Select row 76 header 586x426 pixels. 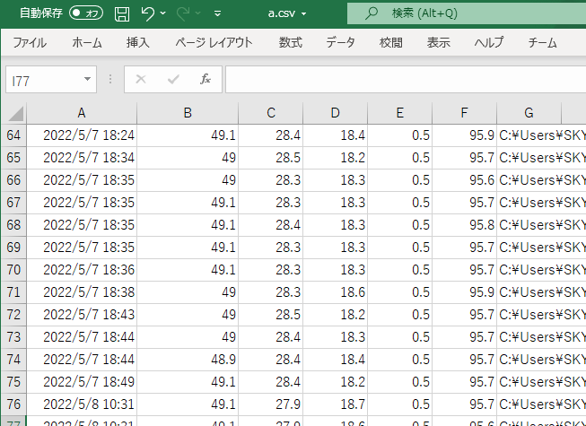(x=13, y=404)
